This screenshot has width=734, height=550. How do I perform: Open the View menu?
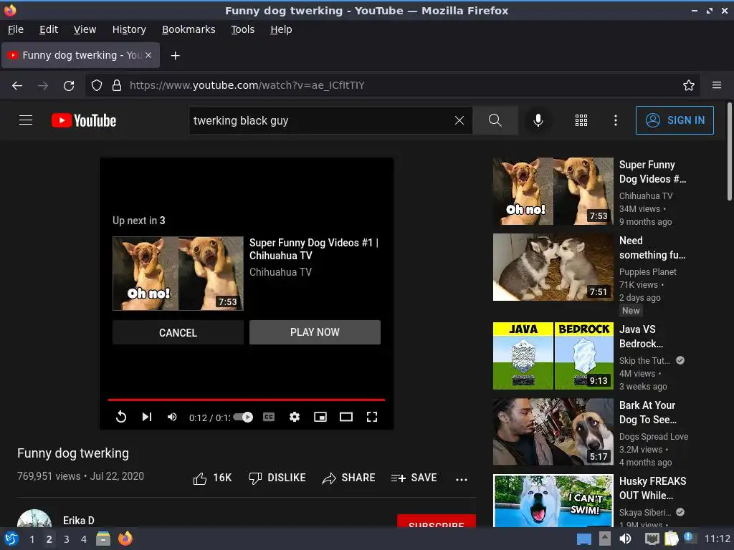click(x=85, y=29)
